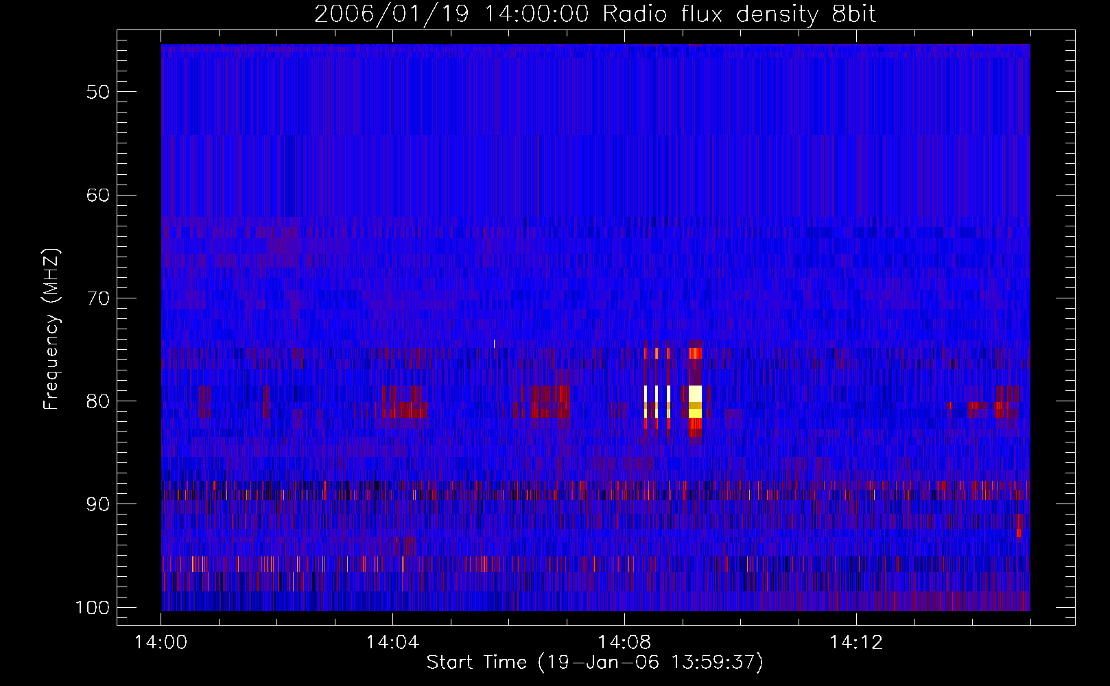Select the 100 frequency tick label
The width and height of the screenshot is (1110, 686).
(92, 608)
